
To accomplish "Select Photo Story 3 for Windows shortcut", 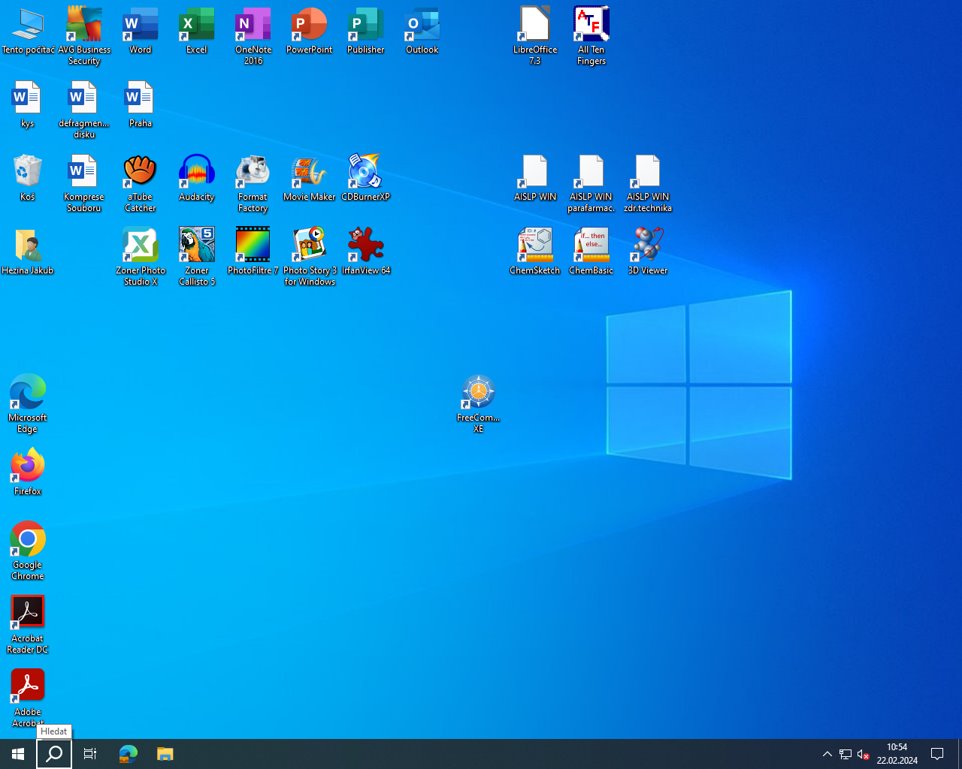I will point(310,257).
